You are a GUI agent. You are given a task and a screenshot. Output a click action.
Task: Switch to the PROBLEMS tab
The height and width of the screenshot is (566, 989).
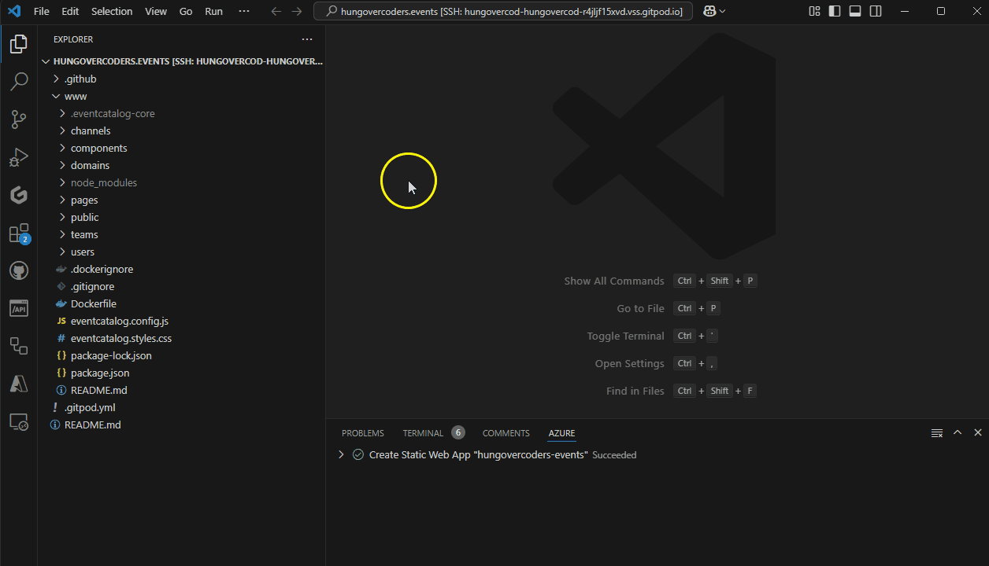point(363,433)
